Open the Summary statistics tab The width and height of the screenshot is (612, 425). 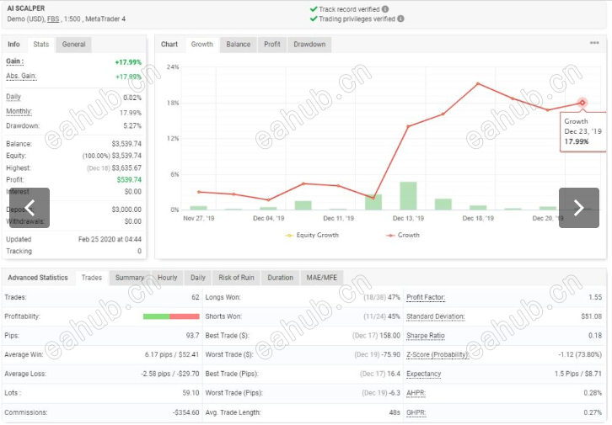click(130, 278)
